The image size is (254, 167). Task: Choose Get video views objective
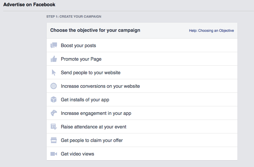tap(142, 154)
